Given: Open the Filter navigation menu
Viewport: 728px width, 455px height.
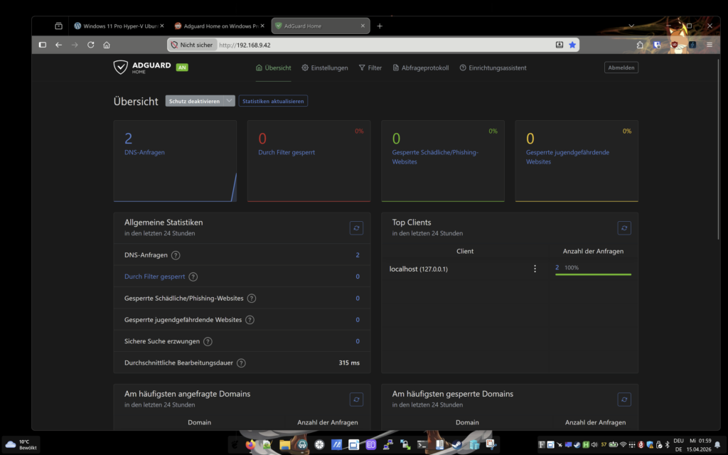Looking at the screenshot, I should [370, 68].
